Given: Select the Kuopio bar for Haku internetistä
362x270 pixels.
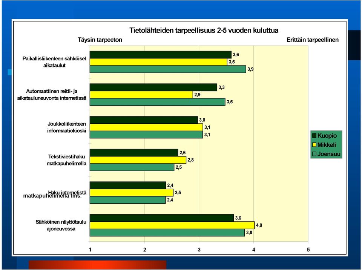Looking at the screenshot, I should (x=128, y=185).
